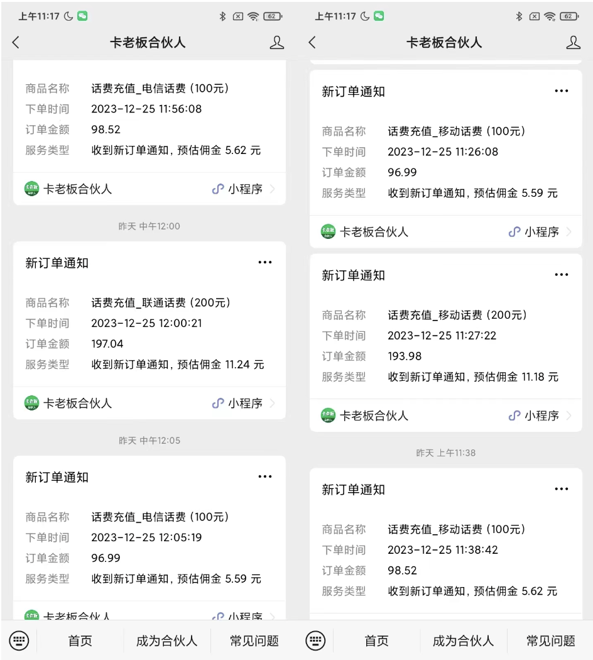Open the 小程序 link under the 联通话费 (200元) order

[x=243, y=404]
